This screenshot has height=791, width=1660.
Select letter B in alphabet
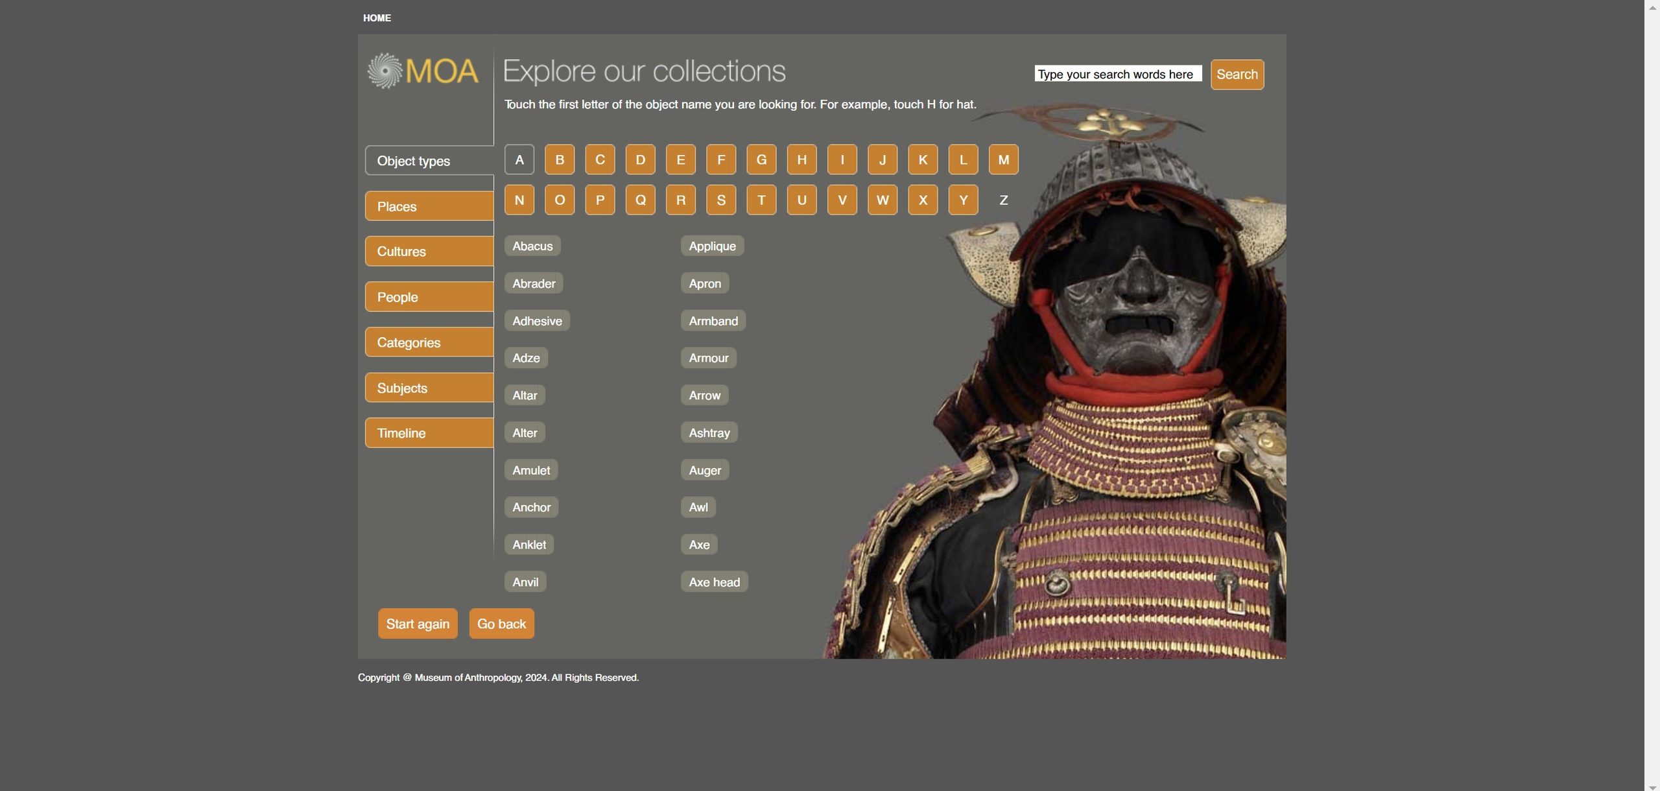(x=560, y=159)
